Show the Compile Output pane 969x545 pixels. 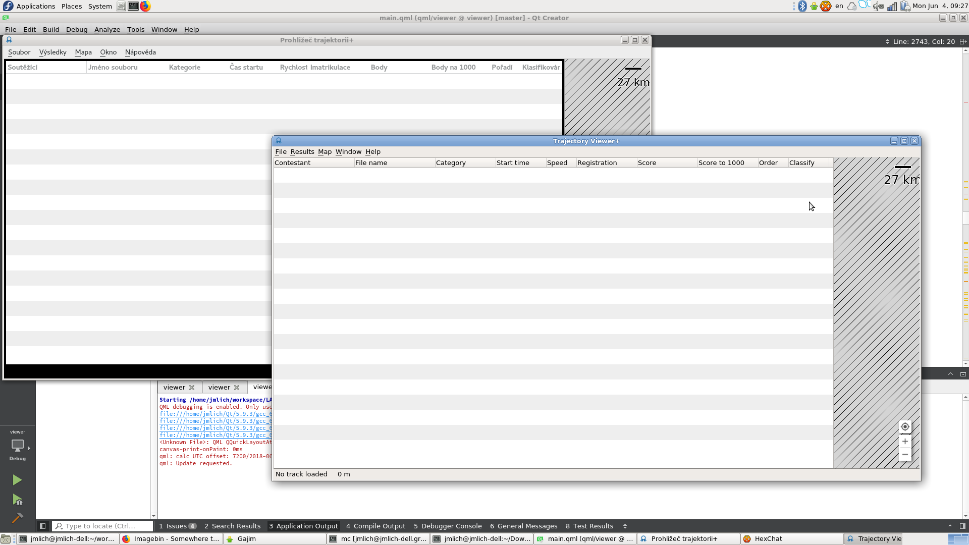pyautogui.click(x=375, y=526)
